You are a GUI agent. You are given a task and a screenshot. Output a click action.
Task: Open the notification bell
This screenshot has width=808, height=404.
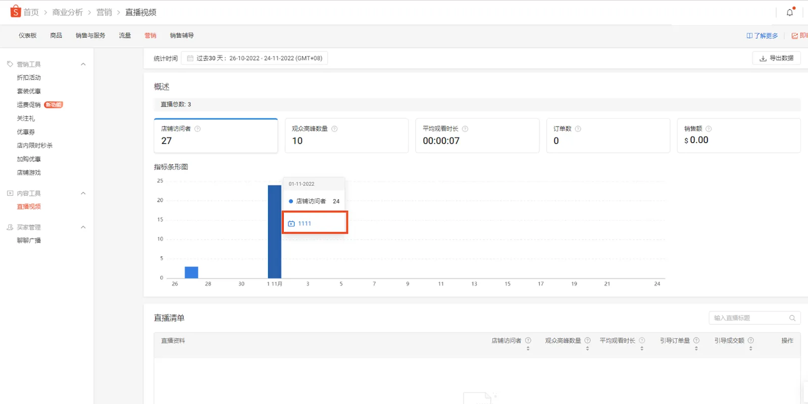pyautogui.click(x=790, y=13)
